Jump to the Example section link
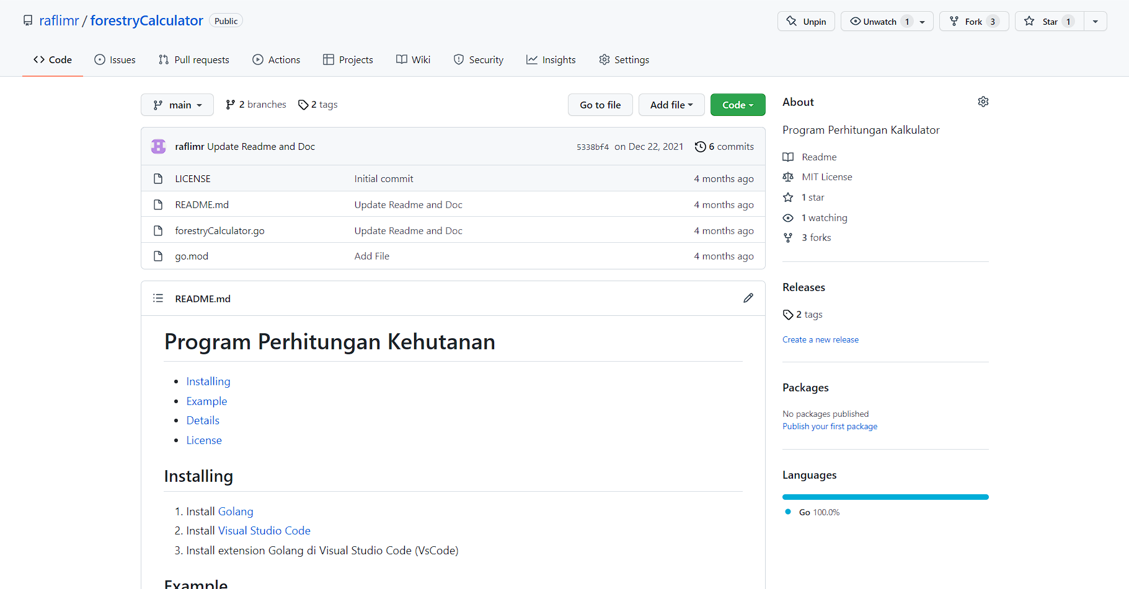 (206, 401)
